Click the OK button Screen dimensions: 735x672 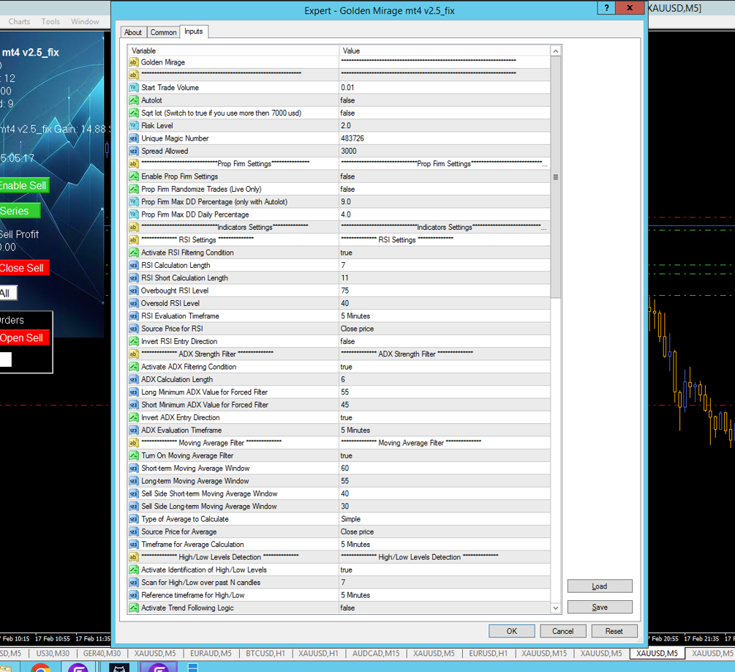[511, 631]
